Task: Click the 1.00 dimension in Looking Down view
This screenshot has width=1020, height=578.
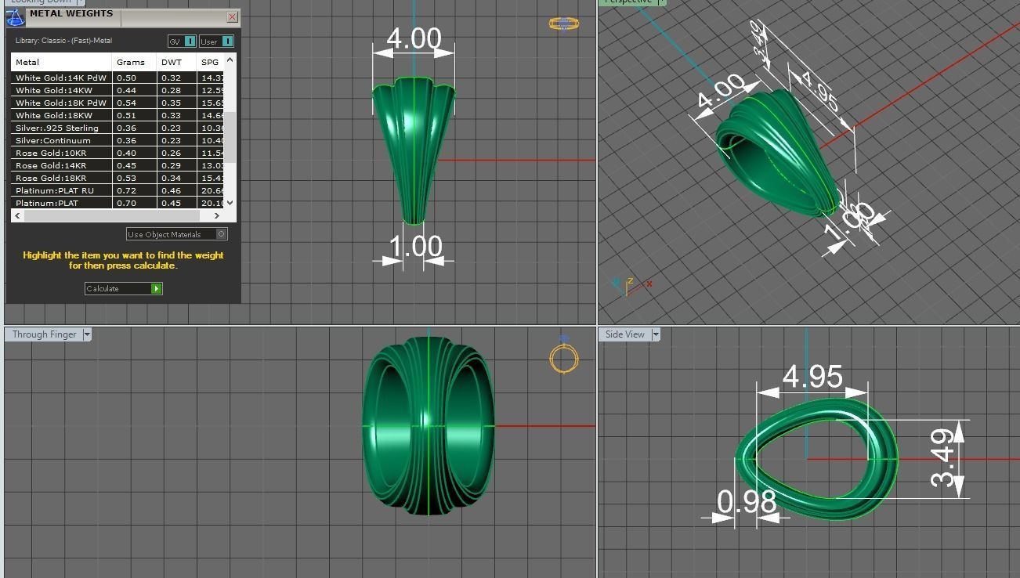Action: coord(415,247)
